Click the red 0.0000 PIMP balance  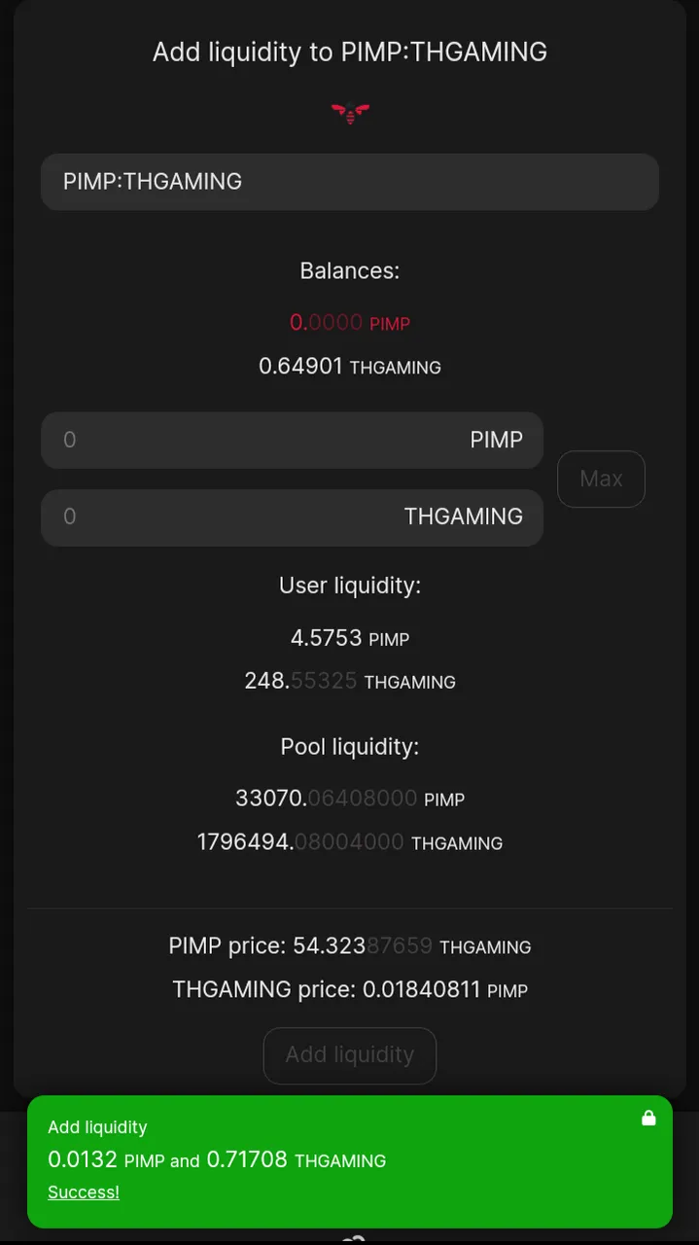(349, 322)
